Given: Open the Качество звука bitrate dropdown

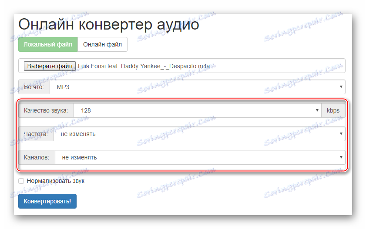Looking at the screenshot, I should point(198,110).
